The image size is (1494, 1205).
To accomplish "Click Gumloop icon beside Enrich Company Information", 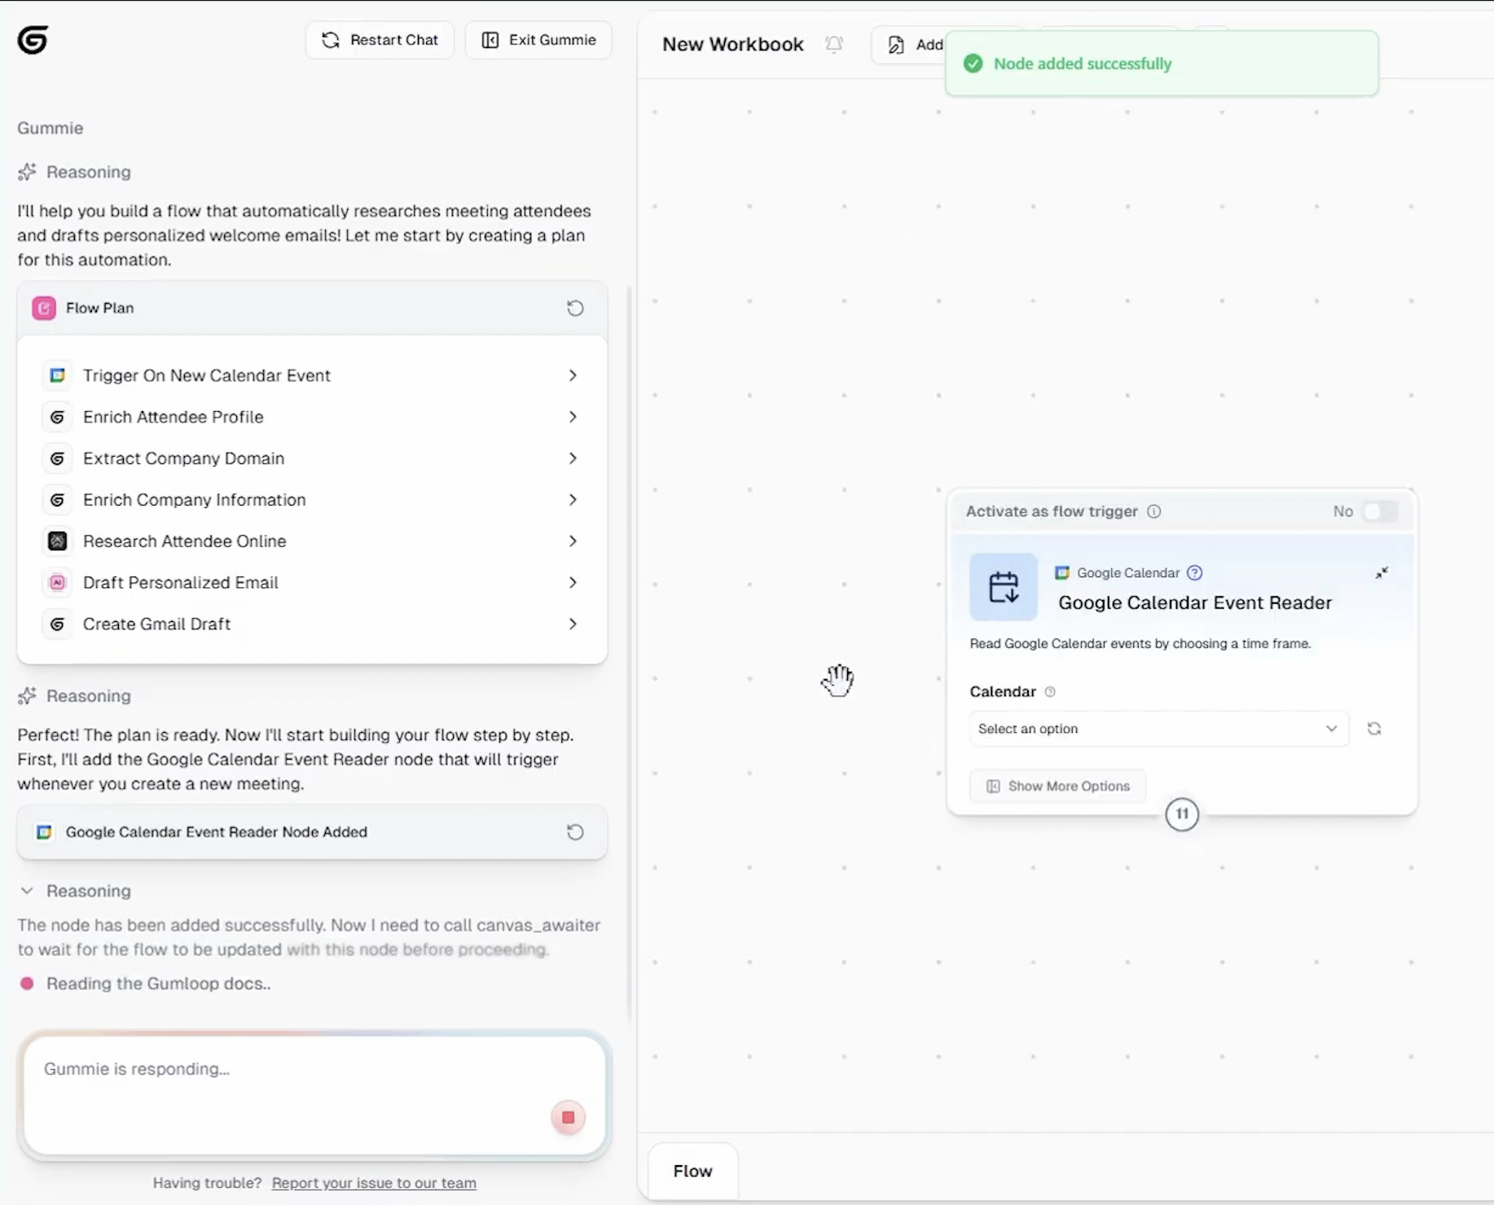I will [57, 500].
